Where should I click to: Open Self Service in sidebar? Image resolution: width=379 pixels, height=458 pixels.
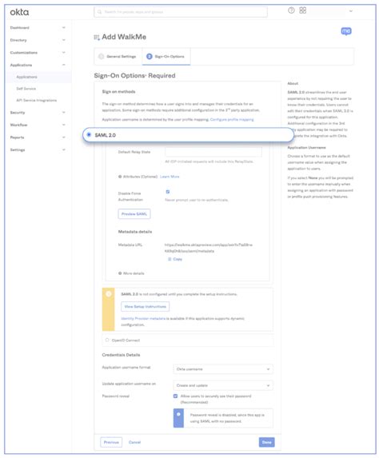[x=26, y=89]
